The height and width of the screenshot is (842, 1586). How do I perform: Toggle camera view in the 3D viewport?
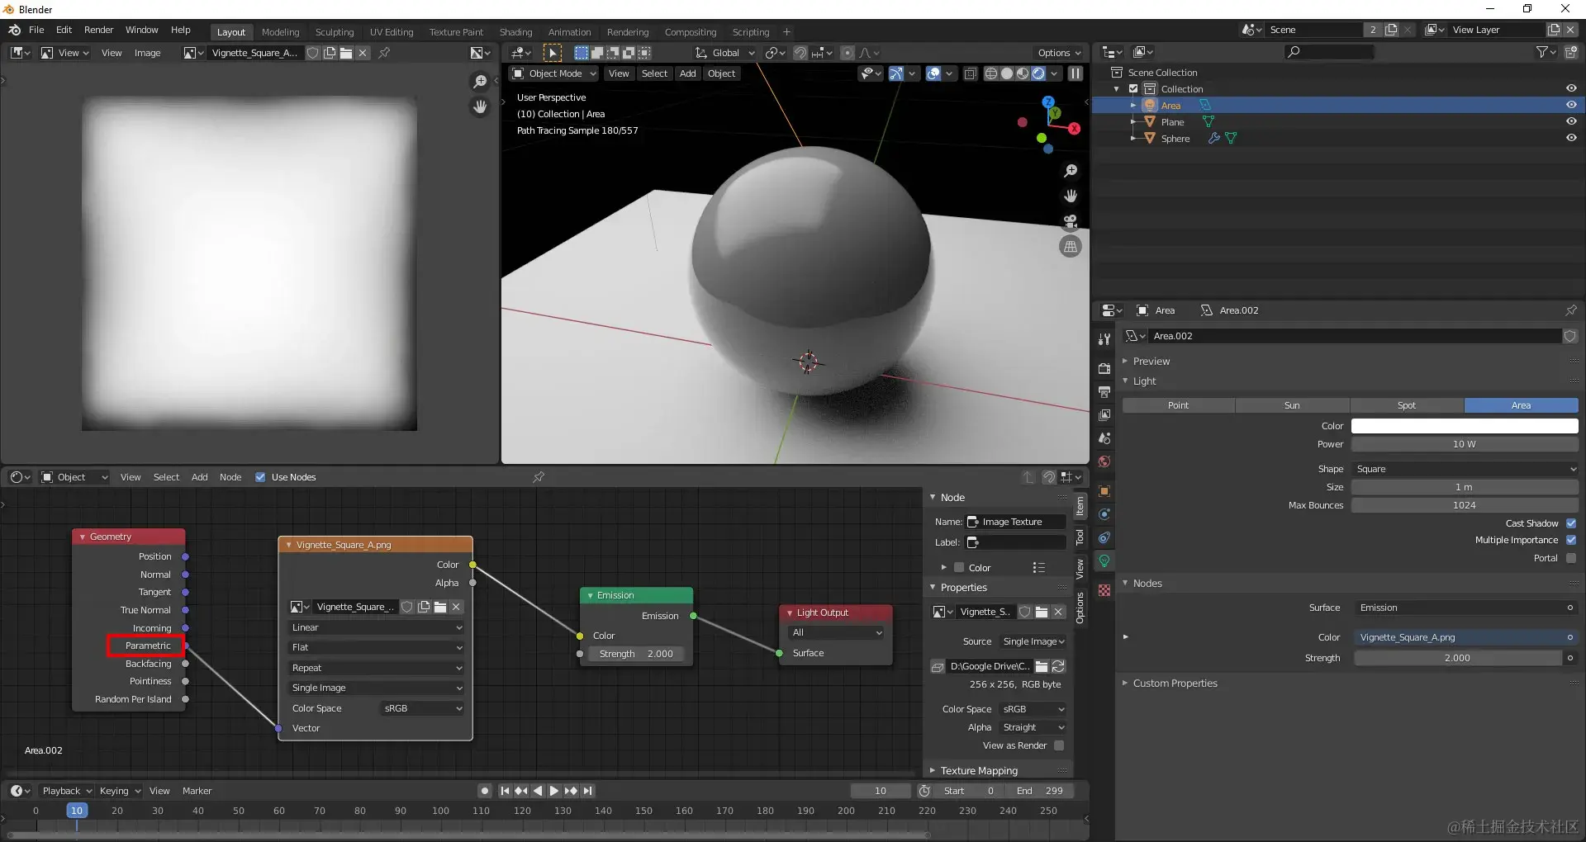coord(1071,221)
